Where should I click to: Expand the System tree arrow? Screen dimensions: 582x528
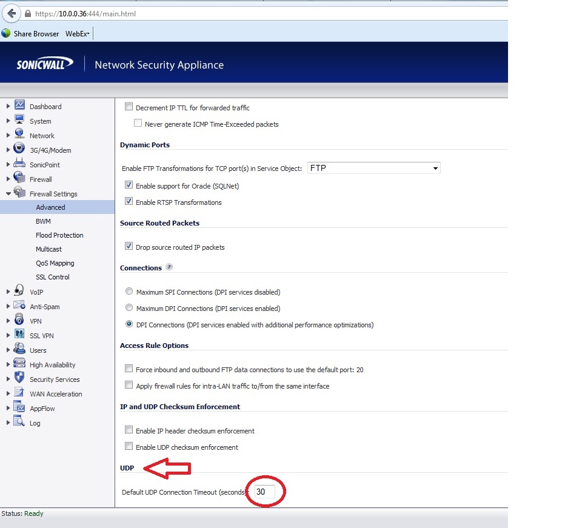pyautogui.click(x=8, y=121)
